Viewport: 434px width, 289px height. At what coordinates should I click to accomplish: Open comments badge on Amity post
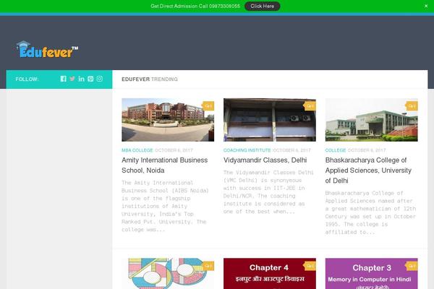click(x=208, y=106)
